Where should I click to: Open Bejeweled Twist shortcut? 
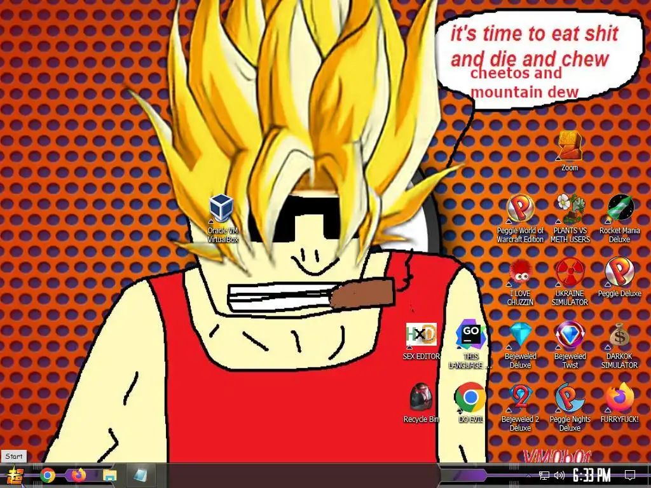570,345
